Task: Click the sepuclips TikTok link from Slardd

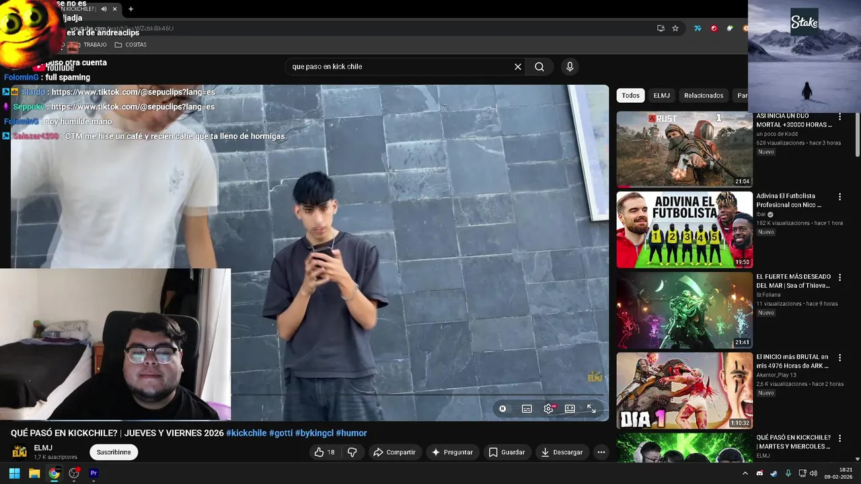Action: [x=133, y=92]
